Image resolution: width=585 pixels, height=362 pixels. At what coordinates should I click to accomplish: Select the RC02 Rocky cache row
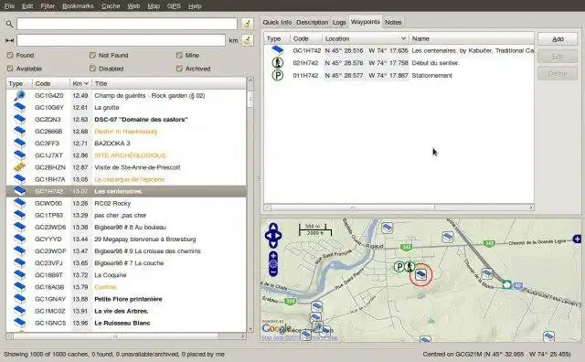pyautogui.click(x=126, y=203)
